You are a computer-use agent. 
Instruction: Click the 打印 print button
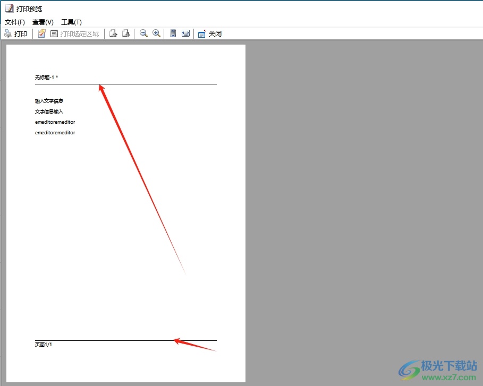(x=15, y=33)
